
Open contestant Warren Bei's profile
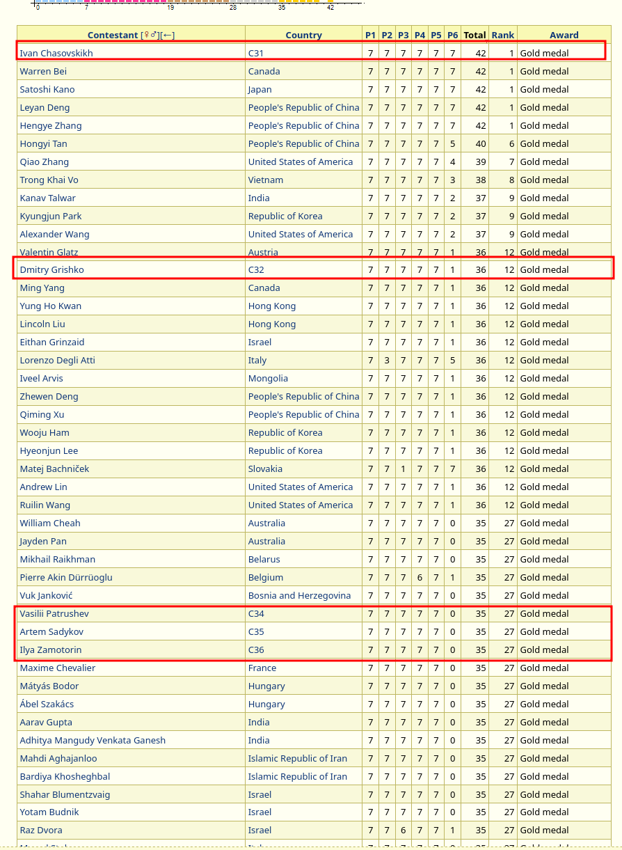click(43, 71)
